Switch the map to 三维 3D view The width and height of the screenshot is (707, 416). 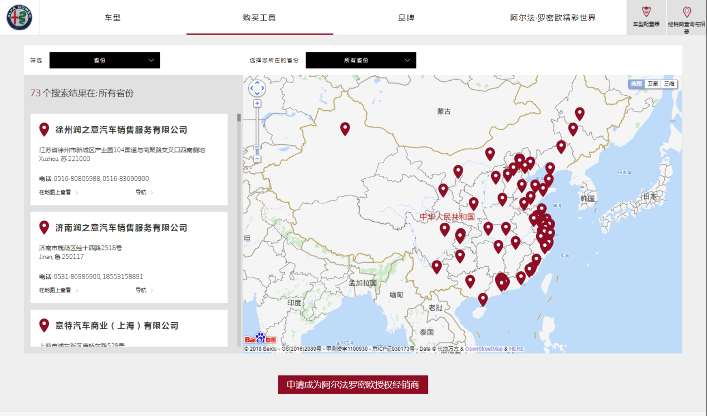point(669,84)
